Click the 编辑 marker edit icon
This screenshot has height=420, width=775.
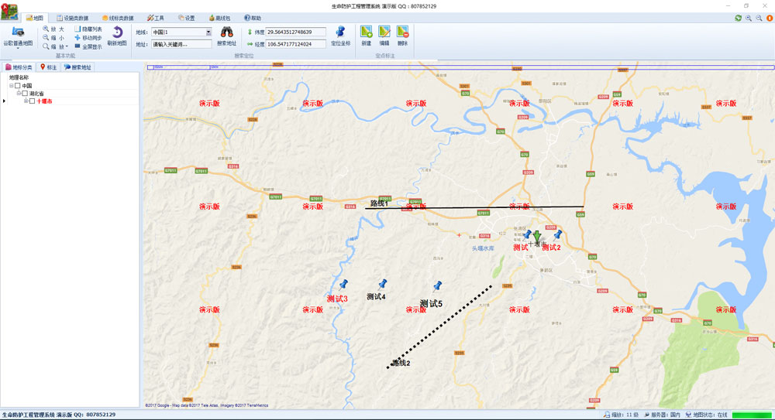click(384, 32)
